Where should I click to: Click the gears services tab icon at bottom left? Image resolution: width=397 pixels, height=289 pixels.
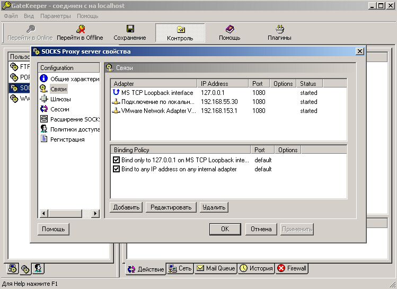25,269
